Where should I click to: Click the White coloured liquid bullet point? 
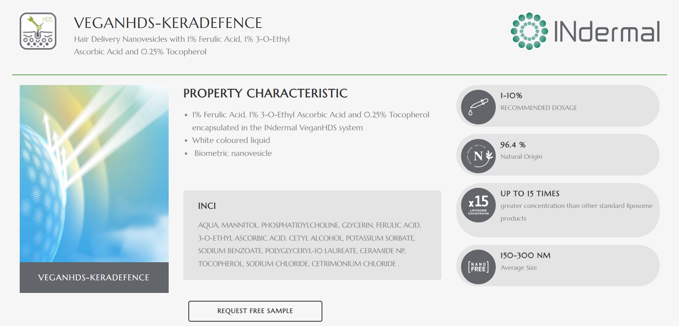[x=231, y=141]
